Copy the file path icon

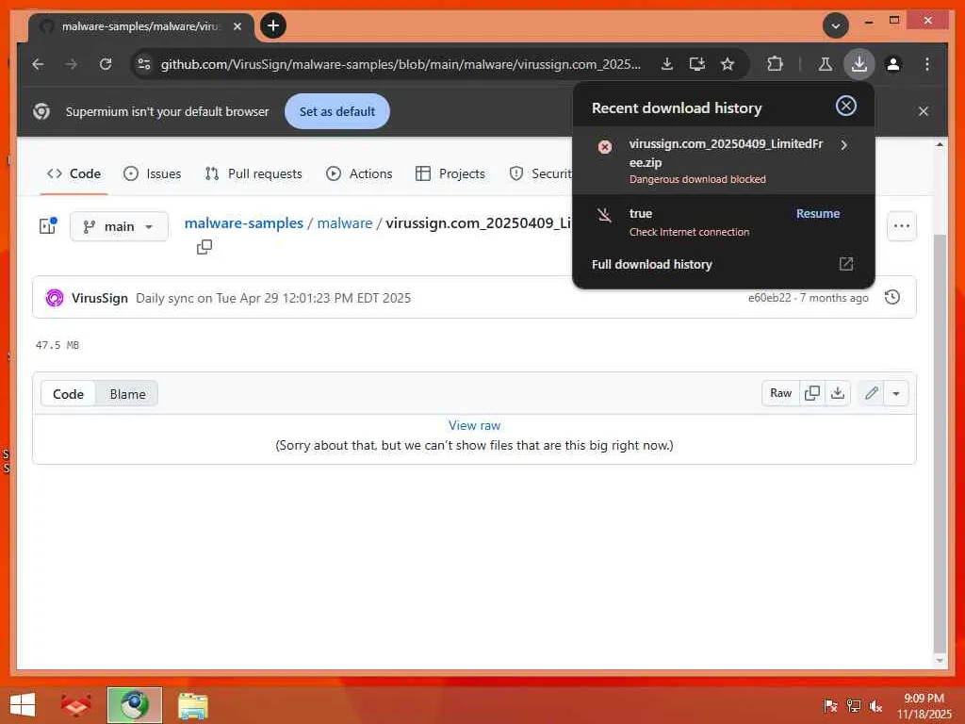point(204,247)
